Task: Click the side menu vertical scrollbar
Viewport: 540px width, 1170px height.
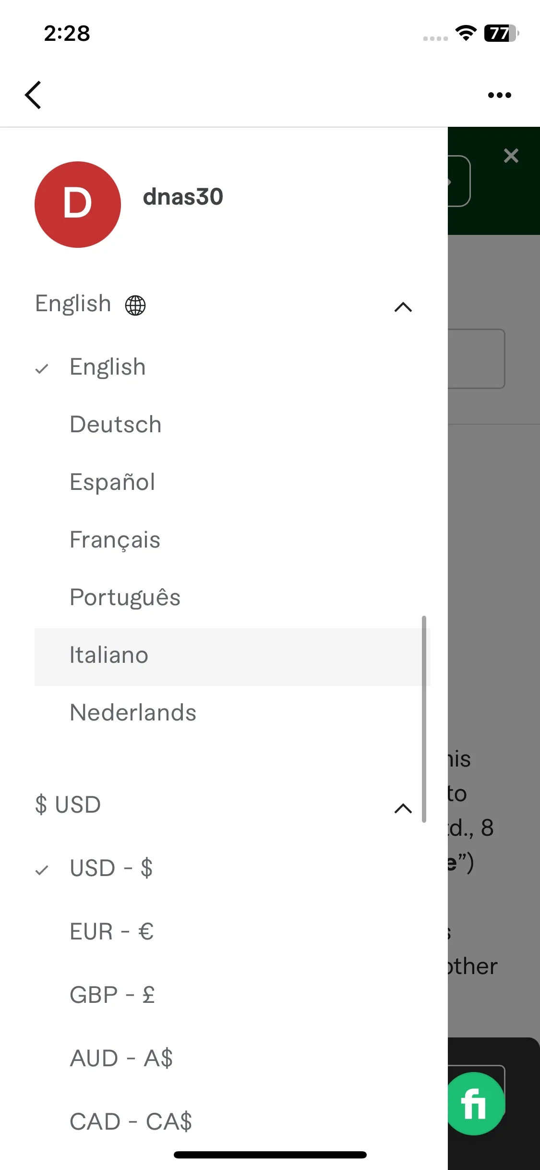Action: point(424,719)
